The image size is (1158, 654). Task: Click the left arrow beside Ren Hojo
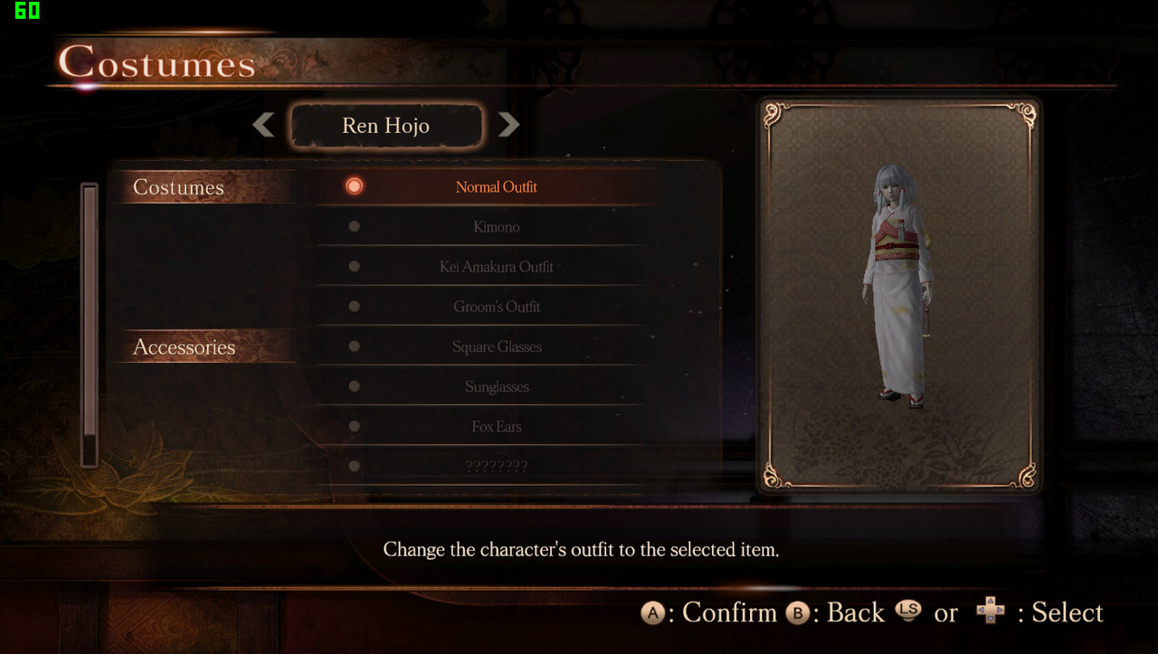point(263,125)
